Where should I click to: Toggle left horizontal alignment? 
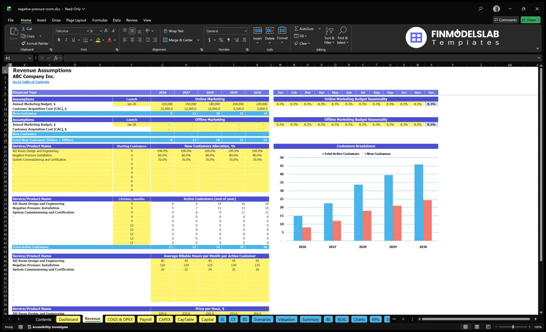click(125, 40)
